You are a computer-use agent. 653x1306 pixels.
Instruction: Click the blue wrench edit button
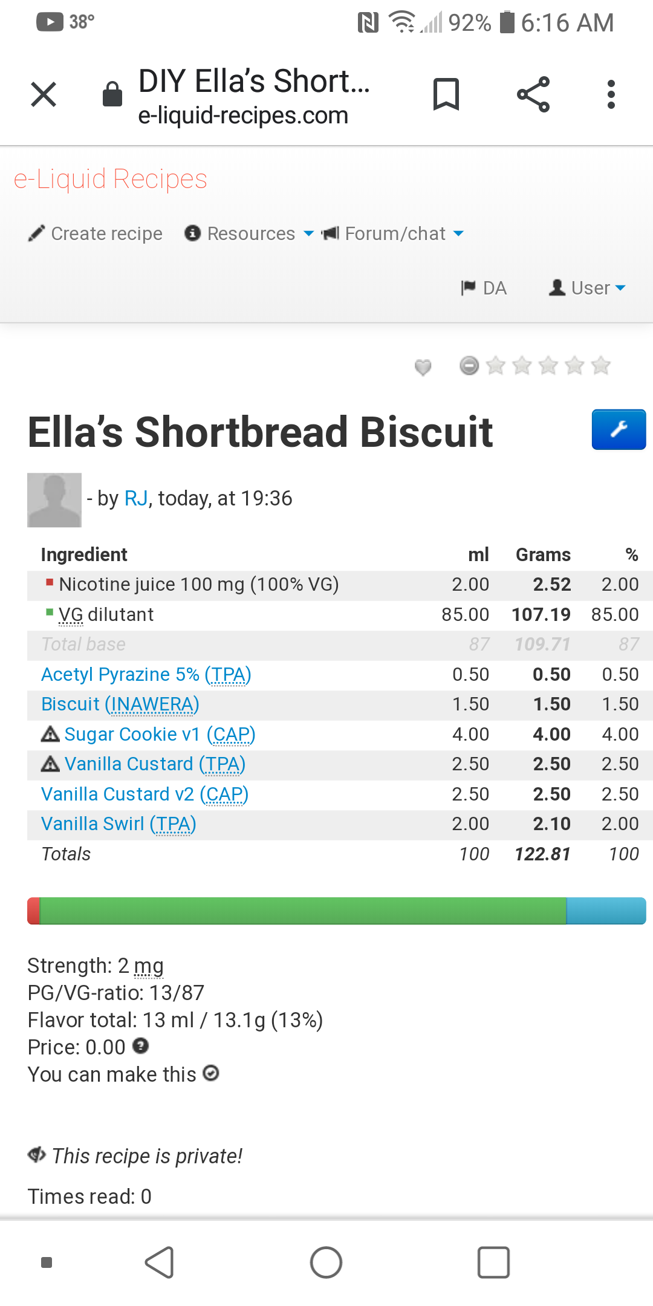pos(619,429)
